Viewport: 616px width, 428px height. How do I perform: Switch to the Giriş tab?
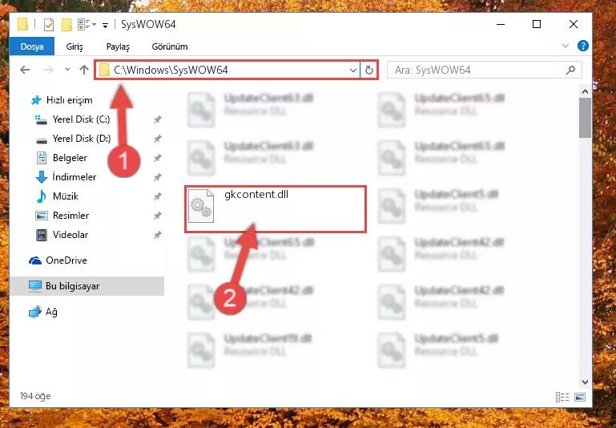point(74,46)
